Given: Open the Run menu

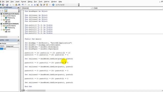Looking at the screenshot, I should click(35, 2).
